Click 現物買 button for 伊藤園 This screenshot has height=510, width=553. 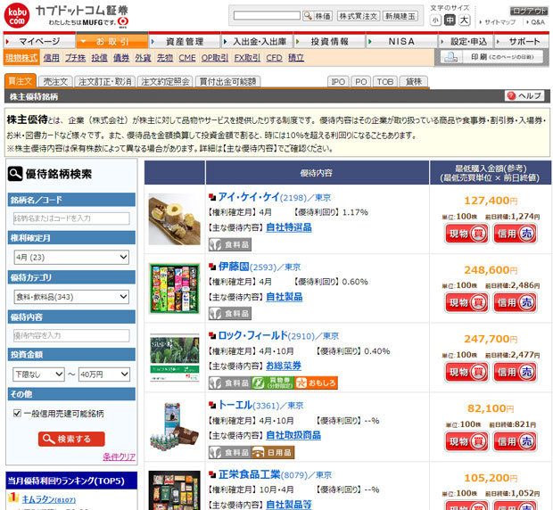click(x=466, y=303)
